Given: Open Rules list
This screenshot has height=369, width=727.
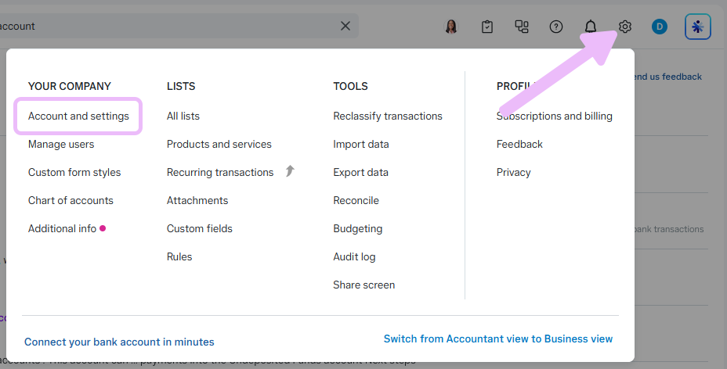Looking at the screenshot, I should pos(179,256).
